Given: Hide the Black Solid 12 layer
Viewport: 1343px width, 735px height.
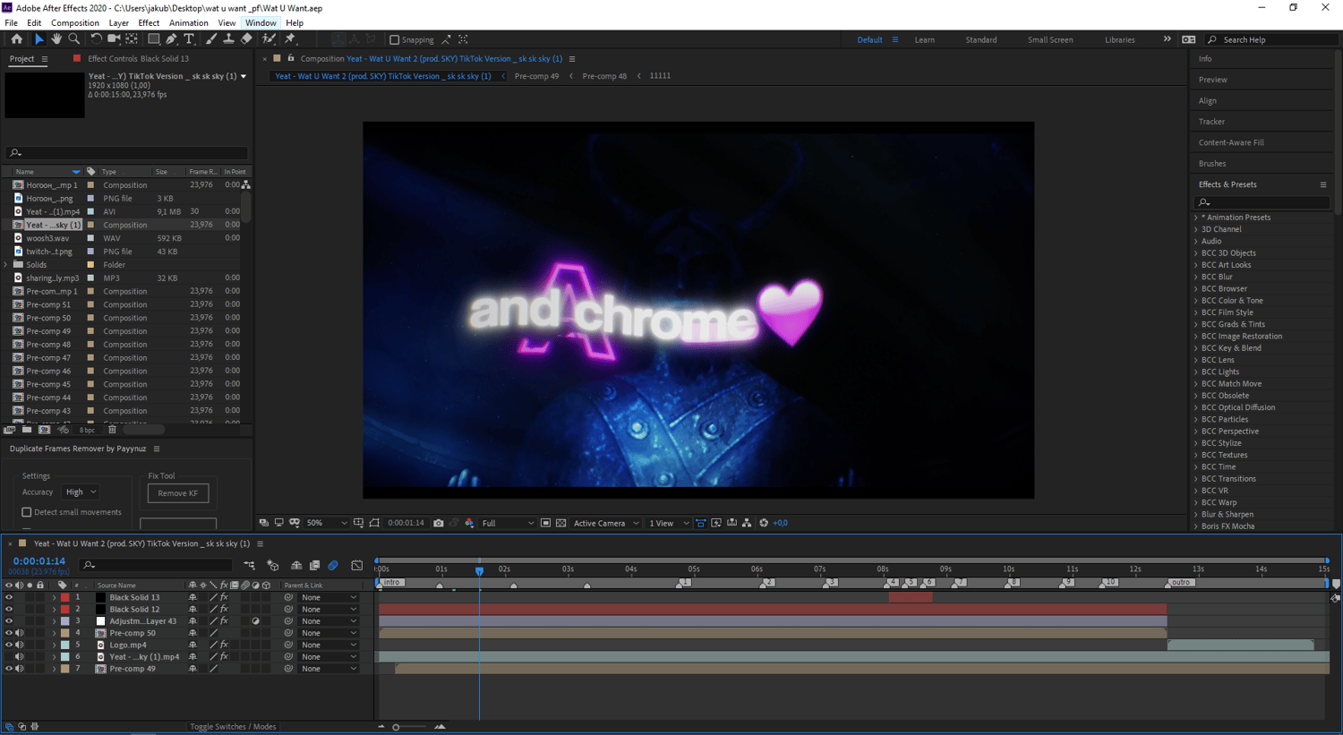Looking at the screenshot, I should pyautogui.click(x=9, y=609).
